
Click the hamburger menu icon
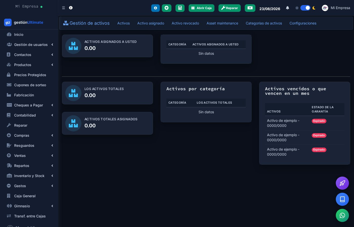[63, 8]
